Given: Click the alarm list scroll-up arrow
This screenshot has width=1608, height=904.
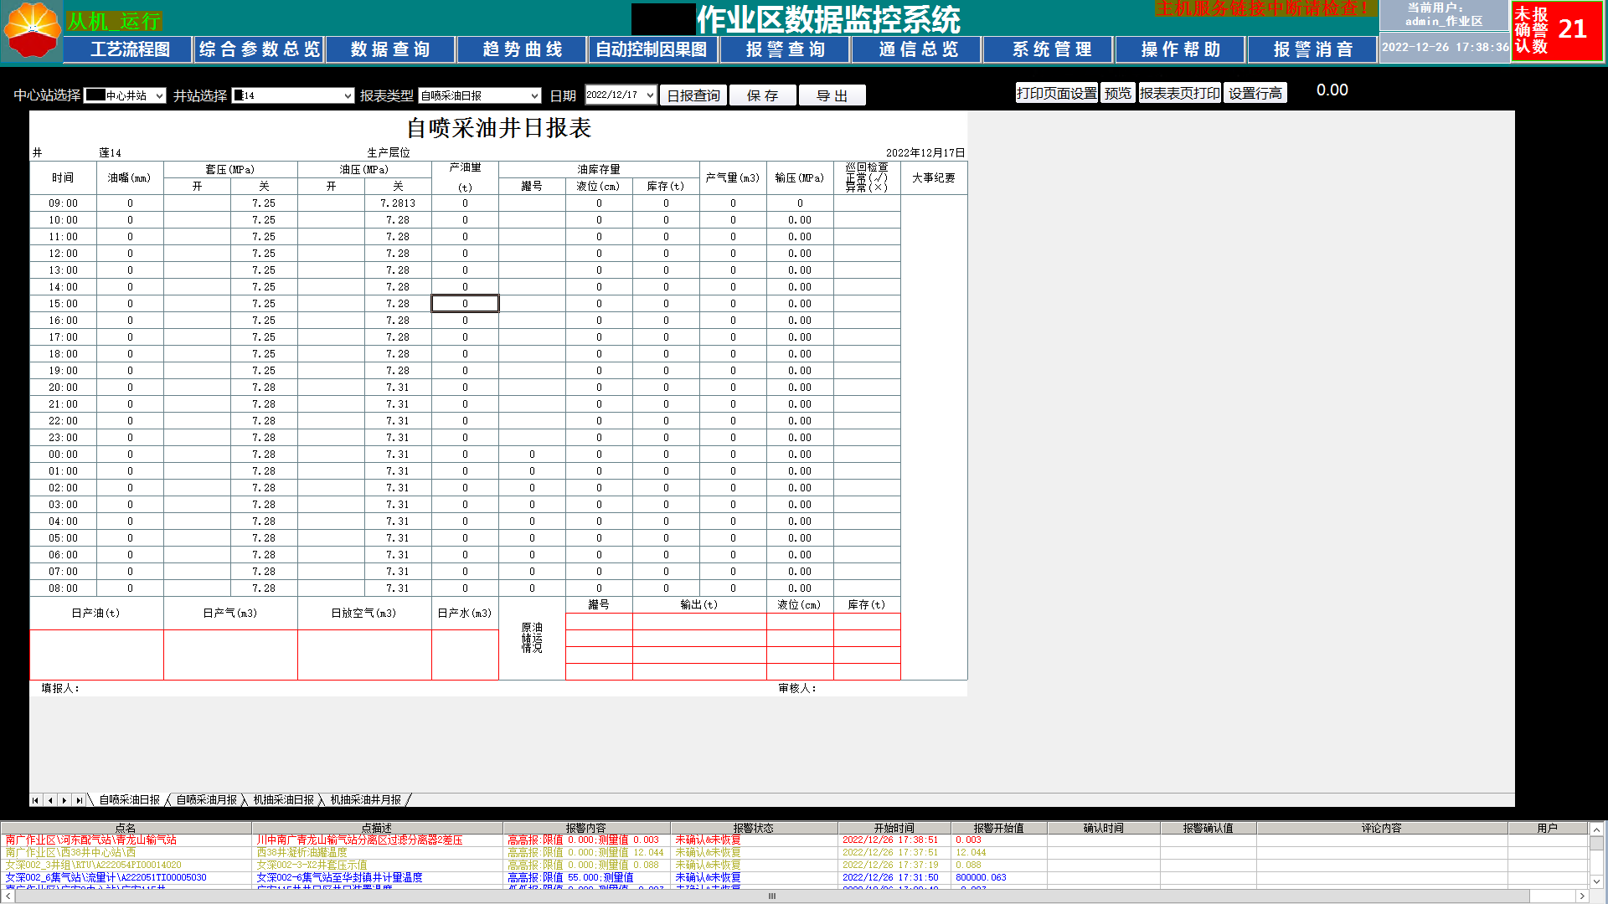Looking at the screenshot, I should coord(1597,830).
